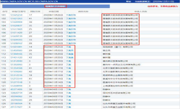Viewport: 180px width, 109px height.
Task: Open the 帮助 help link
Action: coord(128,2)
